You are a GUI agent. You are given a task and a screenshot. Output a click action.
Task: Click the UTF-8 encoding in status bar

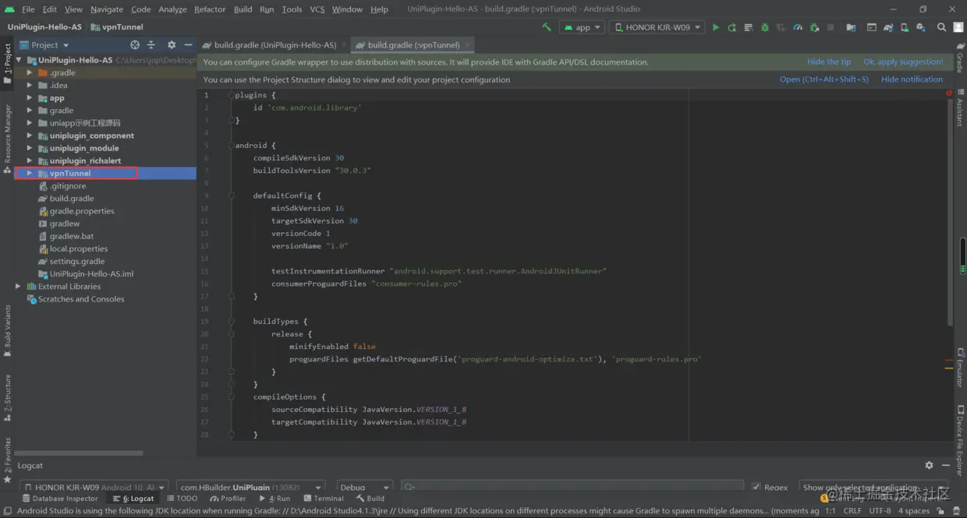(880, 511)
